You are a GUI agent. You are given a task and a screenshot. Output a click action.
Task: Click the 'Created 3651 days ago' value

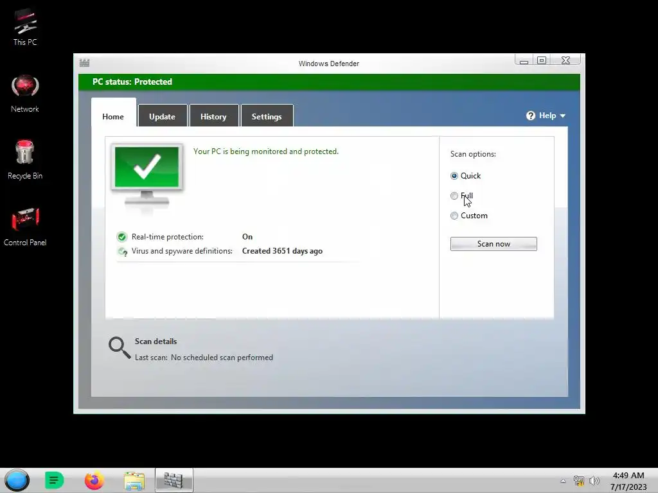(x=283, y=251)
